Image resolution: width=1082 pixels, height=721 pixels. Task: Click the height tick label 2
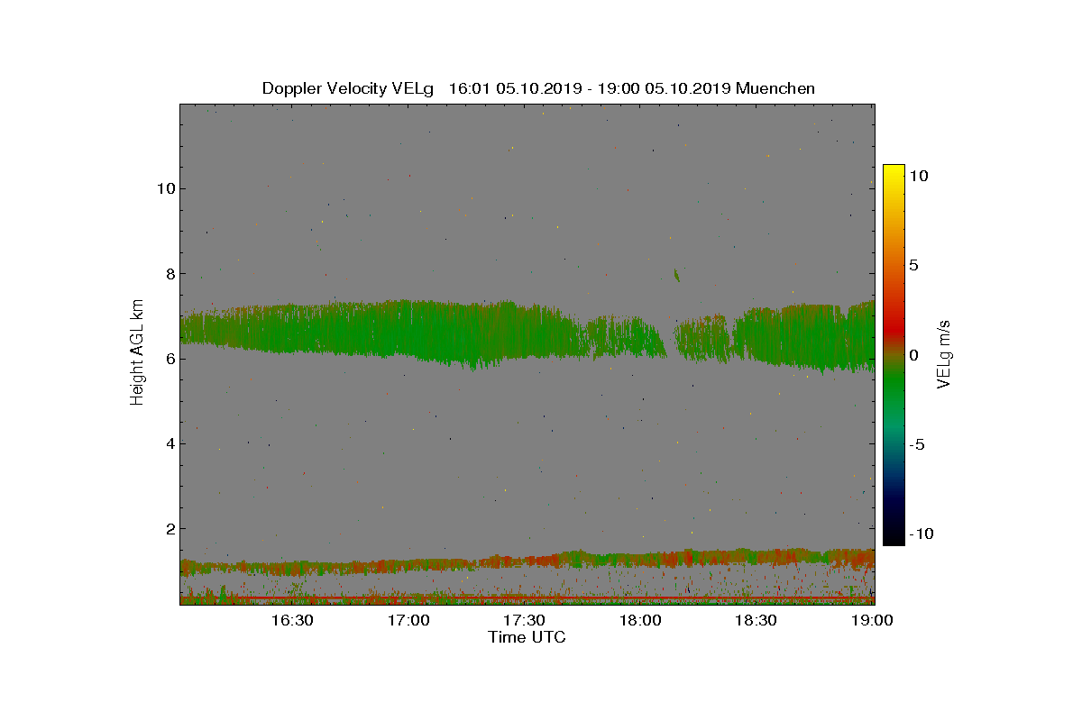coord(169,528)
